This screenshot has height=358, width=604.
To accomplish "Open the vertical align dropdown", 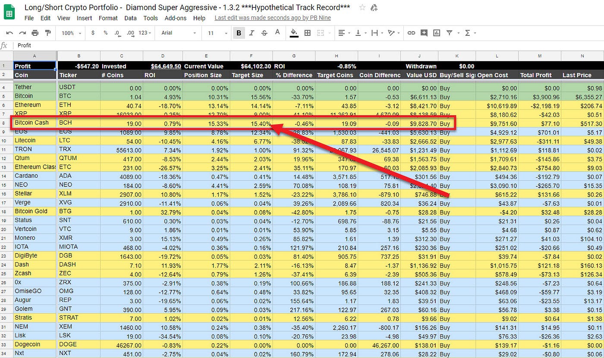I will tap(360, 33).
